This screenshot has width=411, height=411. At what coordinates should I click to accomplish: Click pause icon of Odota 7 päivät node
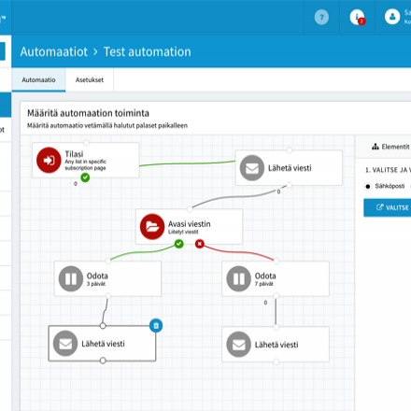(238, 278)
